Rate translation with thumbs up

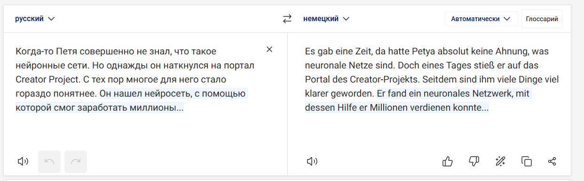[448, 162]
